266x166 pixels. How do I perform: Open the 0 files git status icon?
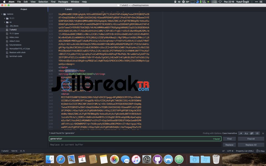260,151
